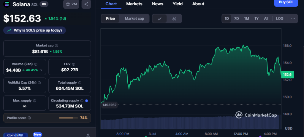Click the 534.73M SOL circulating supply
This screenshot has height=137, width=304.
pyautogui.click(x=69, y=106)
